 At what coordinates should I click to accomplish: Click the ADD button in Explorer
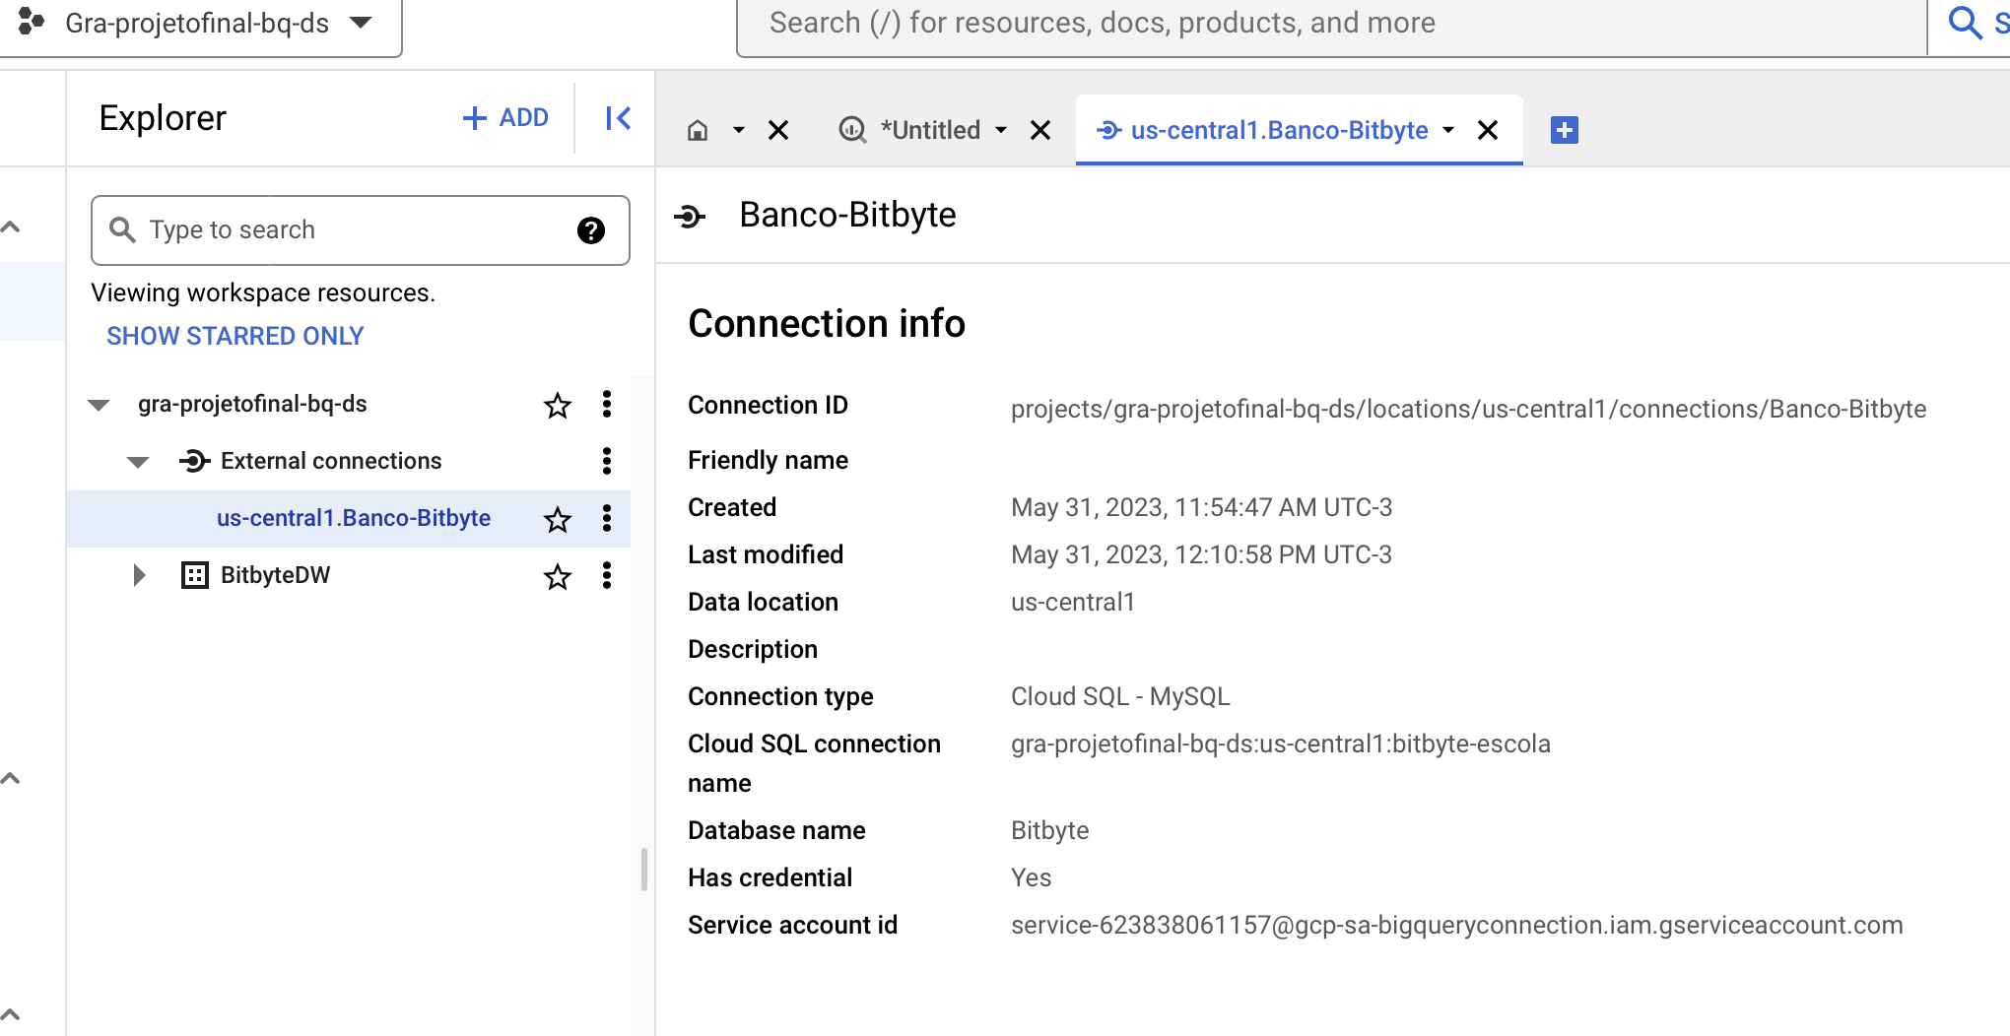point(505,118)
